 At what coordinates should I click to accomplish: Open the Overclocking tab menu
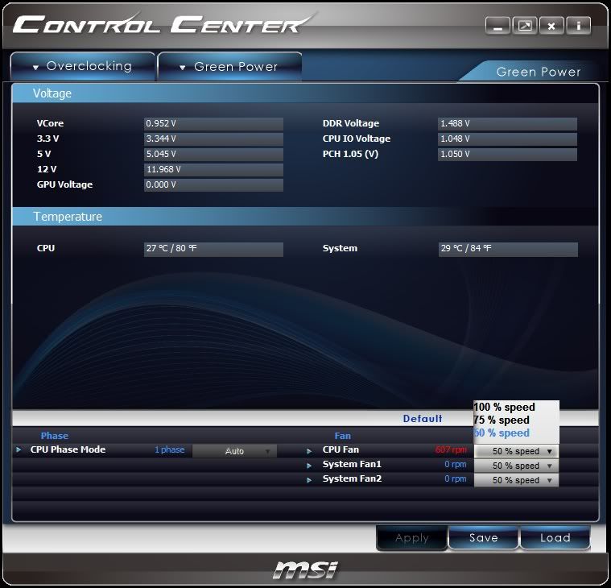(x=83, y=66)
